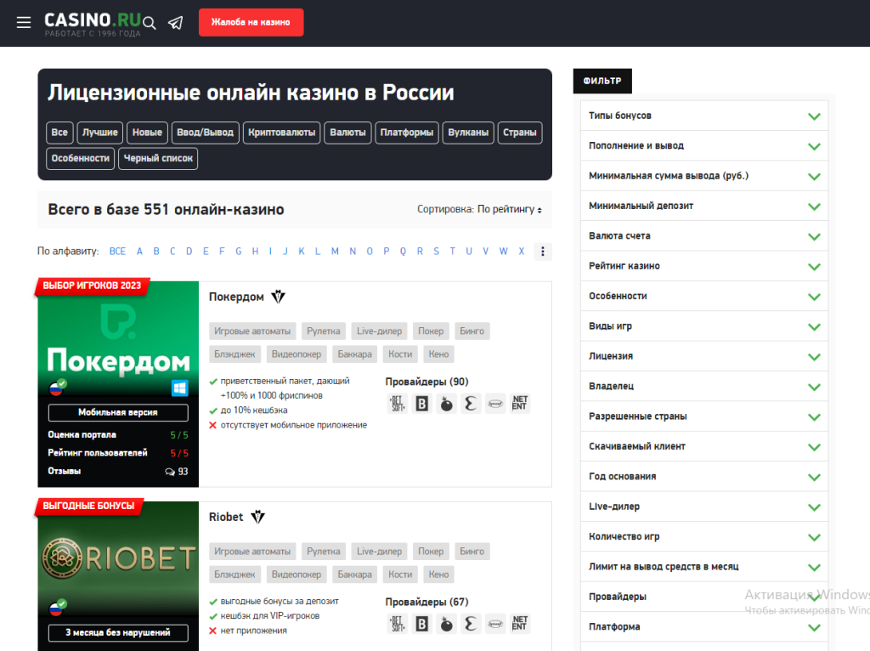Expand the Владелец filter
This screenshot has height=651, width=870.
[704, 387]
